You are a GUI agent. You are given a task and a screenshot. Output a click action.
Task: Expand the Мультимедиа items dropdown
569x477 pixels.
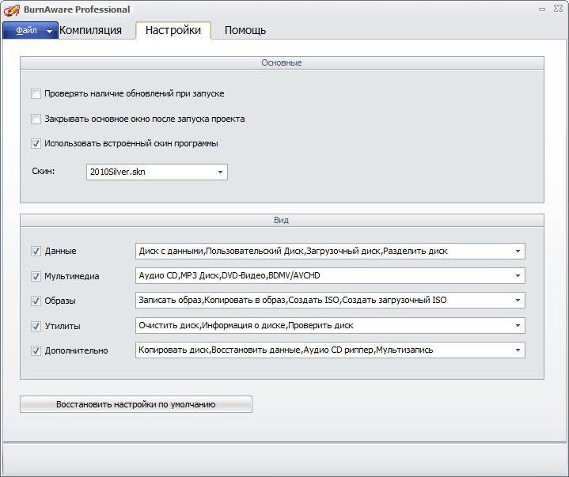pyautogui.click(x=330, y=276)
